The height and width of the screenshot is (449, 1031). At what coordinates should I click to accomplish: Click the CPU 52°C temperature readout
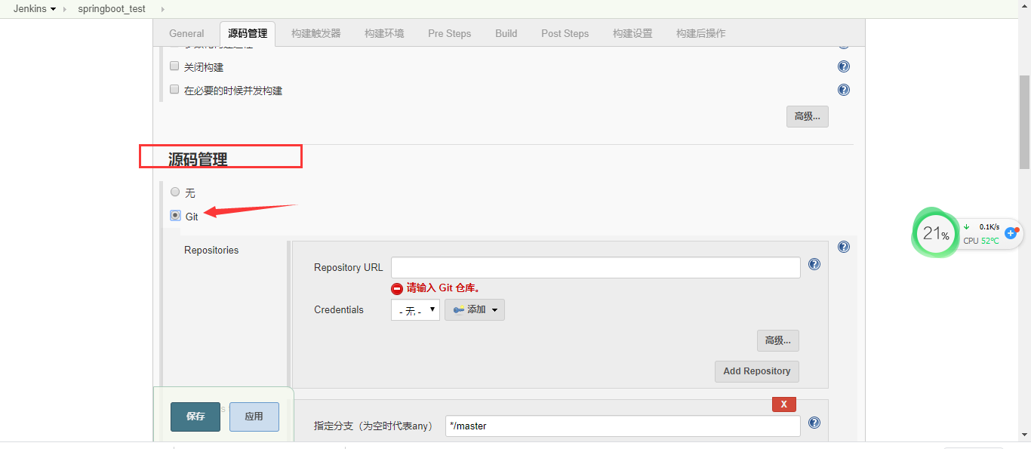coord(981,241)
